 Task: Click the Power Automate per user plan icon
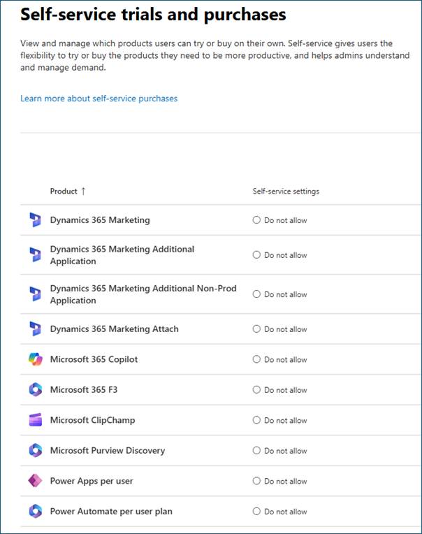pos(35,512)
